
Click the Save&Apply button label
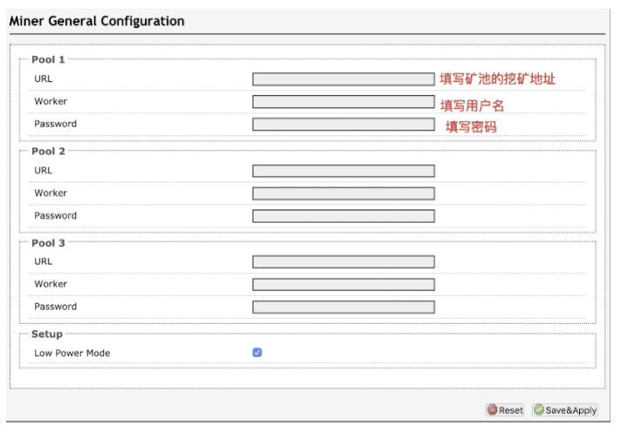pos(570,410)
